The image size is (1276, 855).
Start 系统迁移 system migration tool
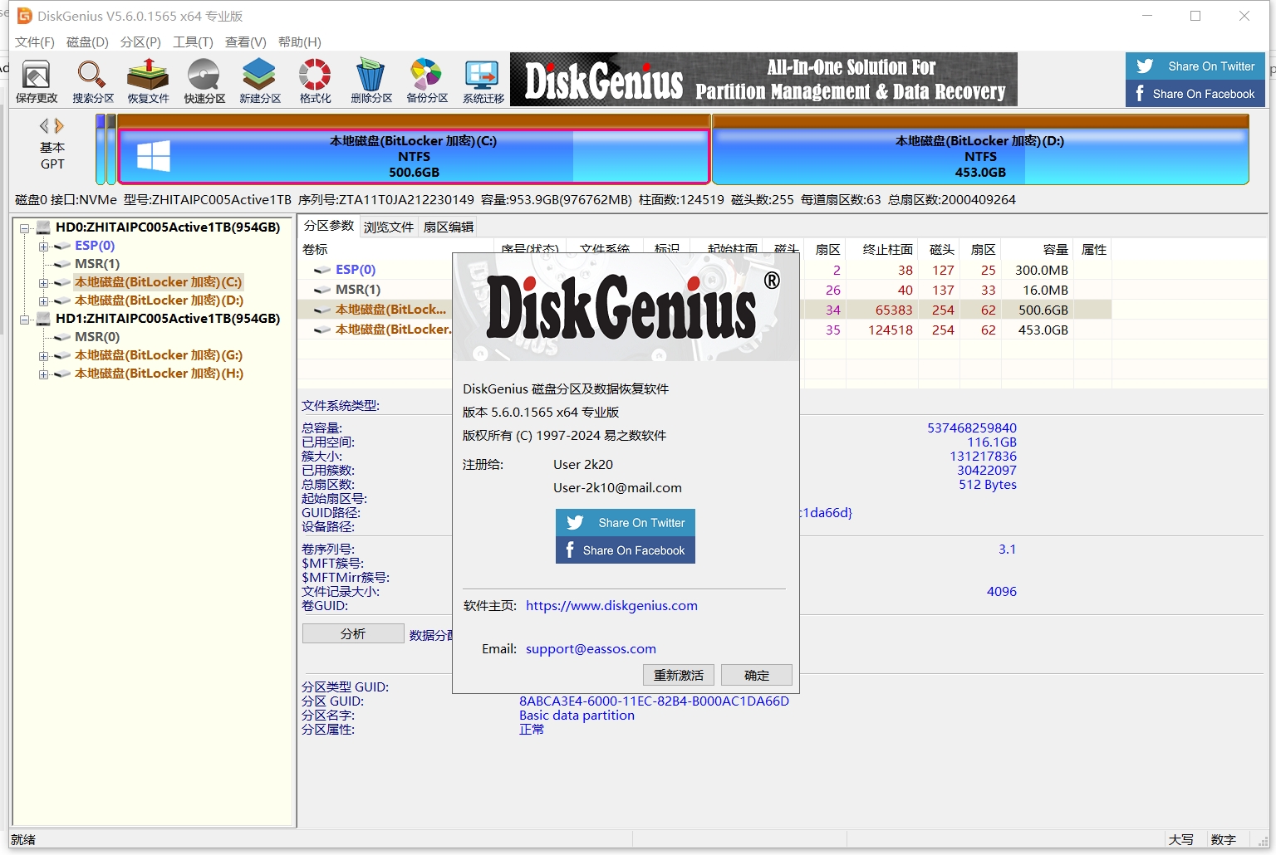481,80
